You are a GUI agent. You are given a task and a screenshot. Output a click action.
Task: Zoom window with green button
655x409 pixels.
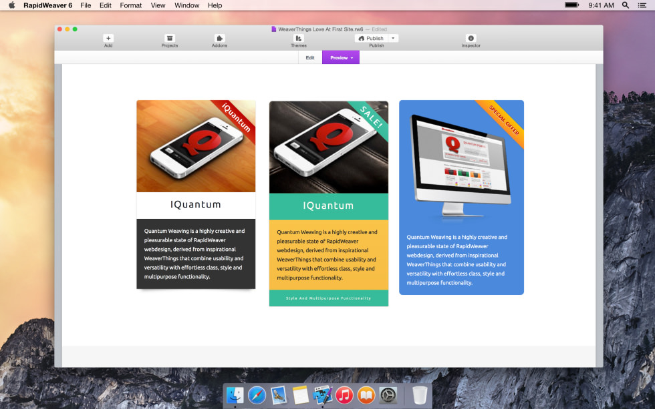tap(75, 29)
